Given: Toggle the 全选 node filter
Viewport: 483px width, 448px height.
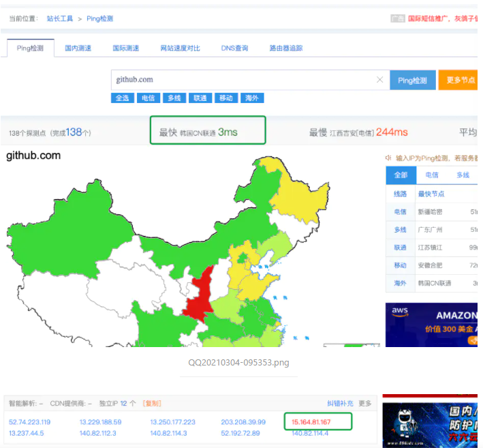Looking at the screenshot, I should (x=123, y=98).
